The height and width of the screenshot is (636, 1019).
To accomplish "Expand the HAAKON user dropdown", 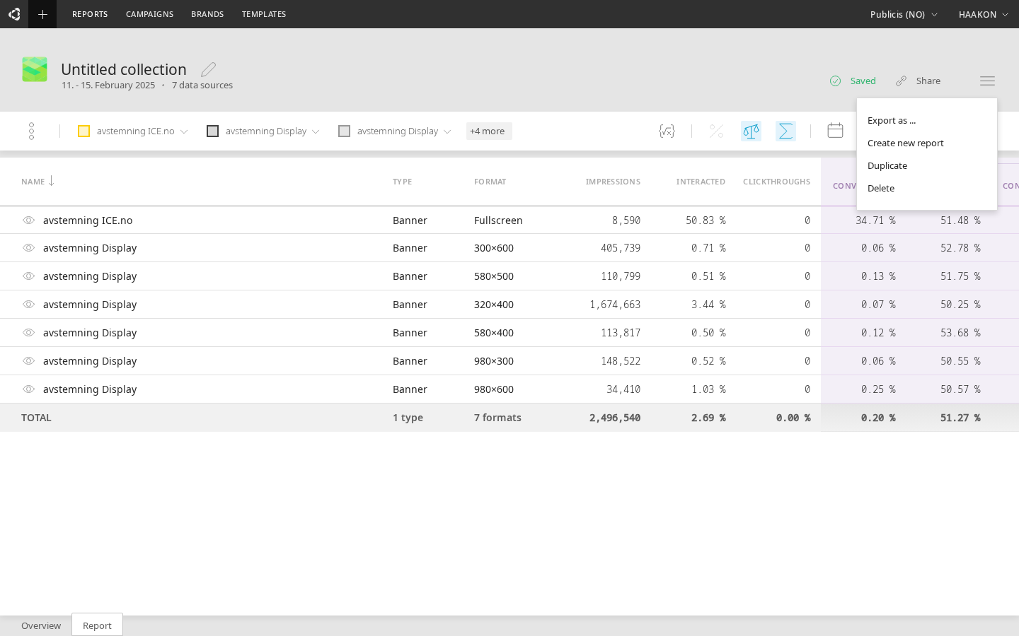I will click(984, 14).
